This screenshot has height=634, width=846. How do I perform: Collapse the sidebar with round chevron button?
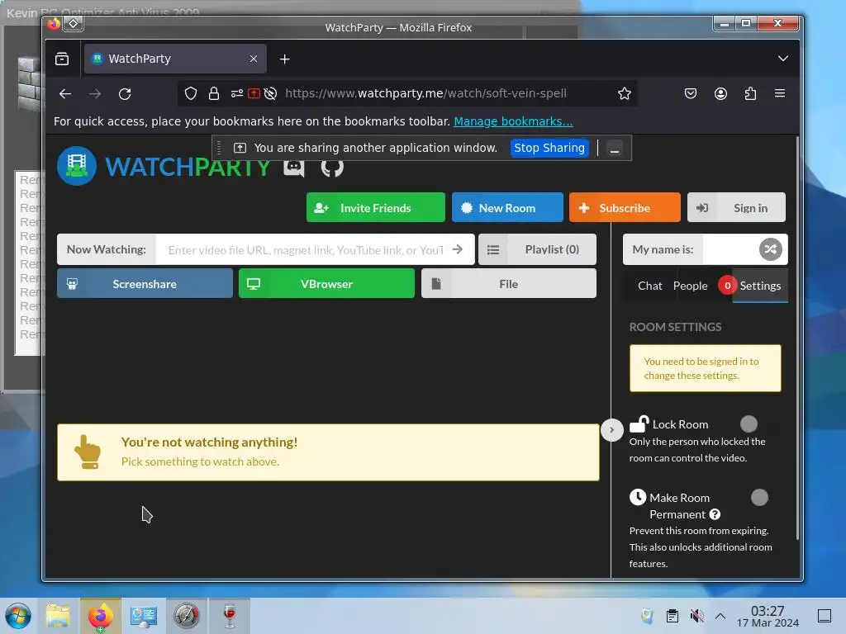point(612,429)
